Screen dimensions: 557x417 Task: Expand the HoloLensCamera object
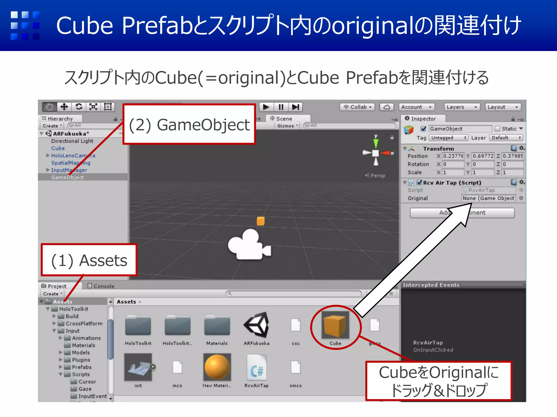[48, 156]
